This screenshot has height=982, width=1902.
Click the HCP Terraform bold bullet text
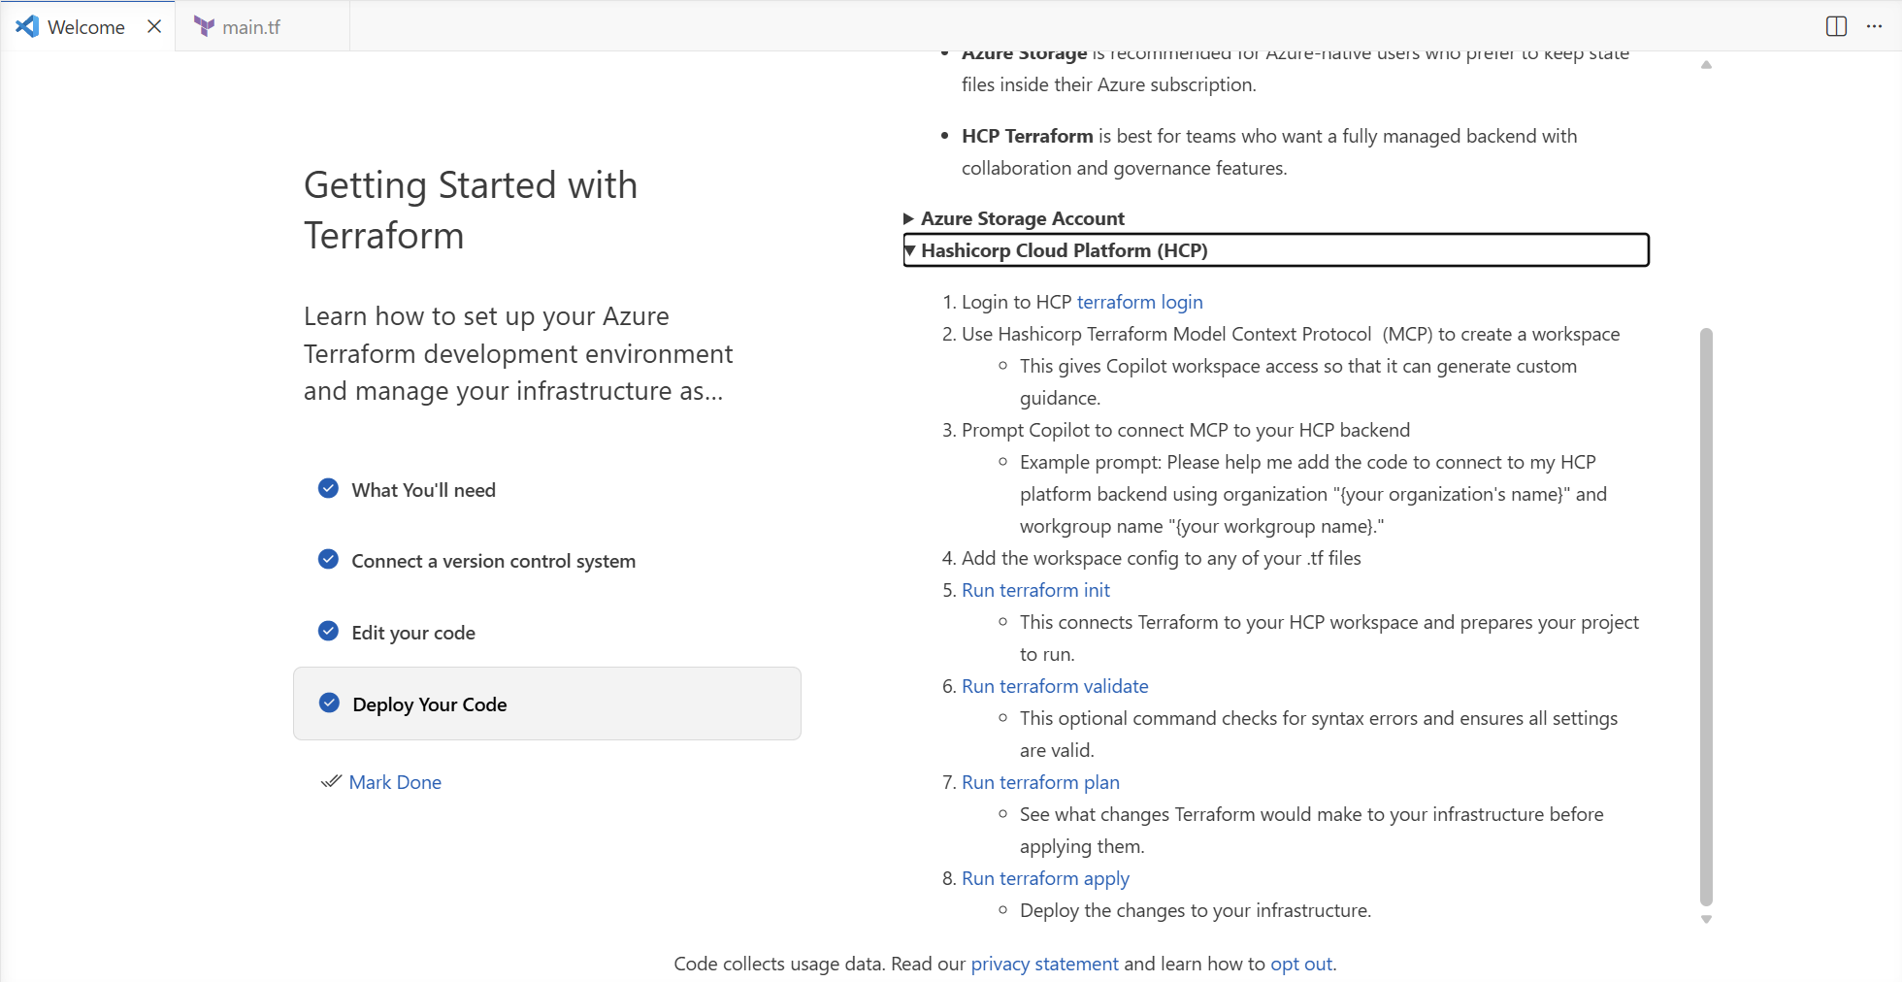[x=1027, y=136]
